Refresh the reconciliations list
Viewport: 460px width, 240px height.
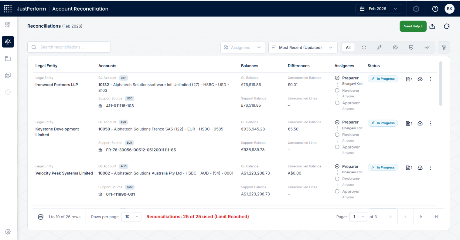[x=447, y=26]
